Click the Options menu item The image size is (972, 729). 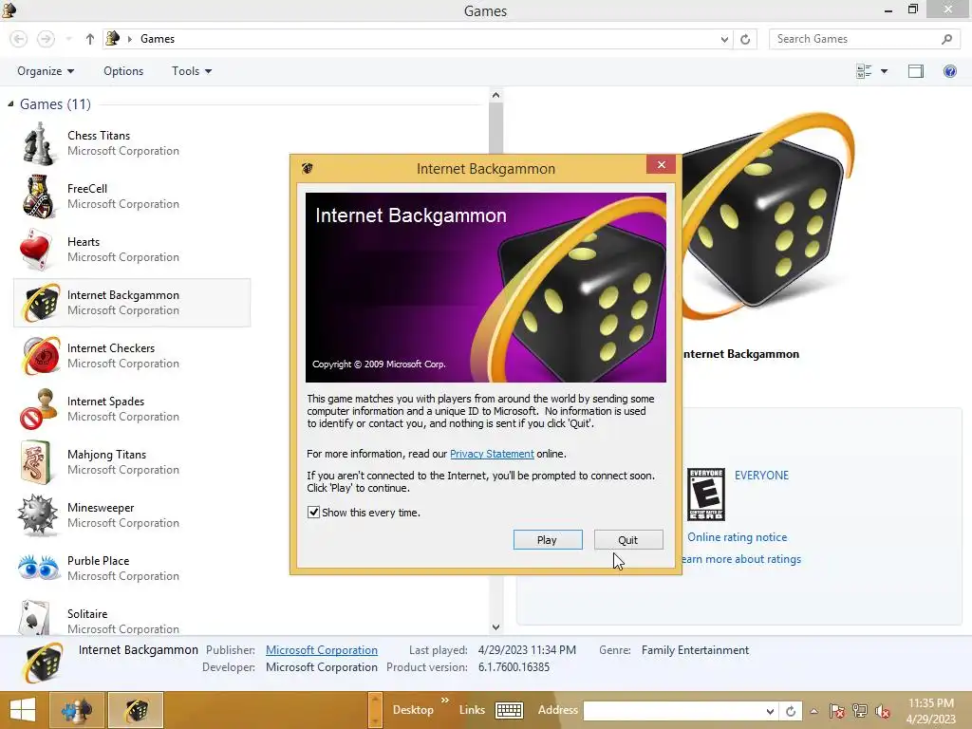tap(123, 71)
